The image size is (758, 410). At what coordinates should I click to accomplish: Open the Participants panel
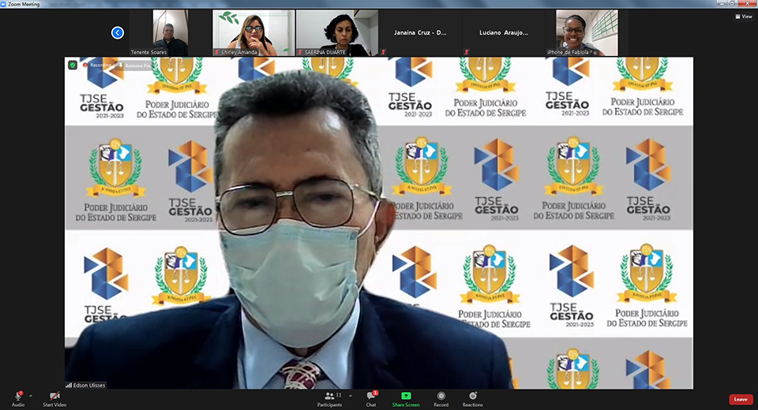click(x=330, y=396)
